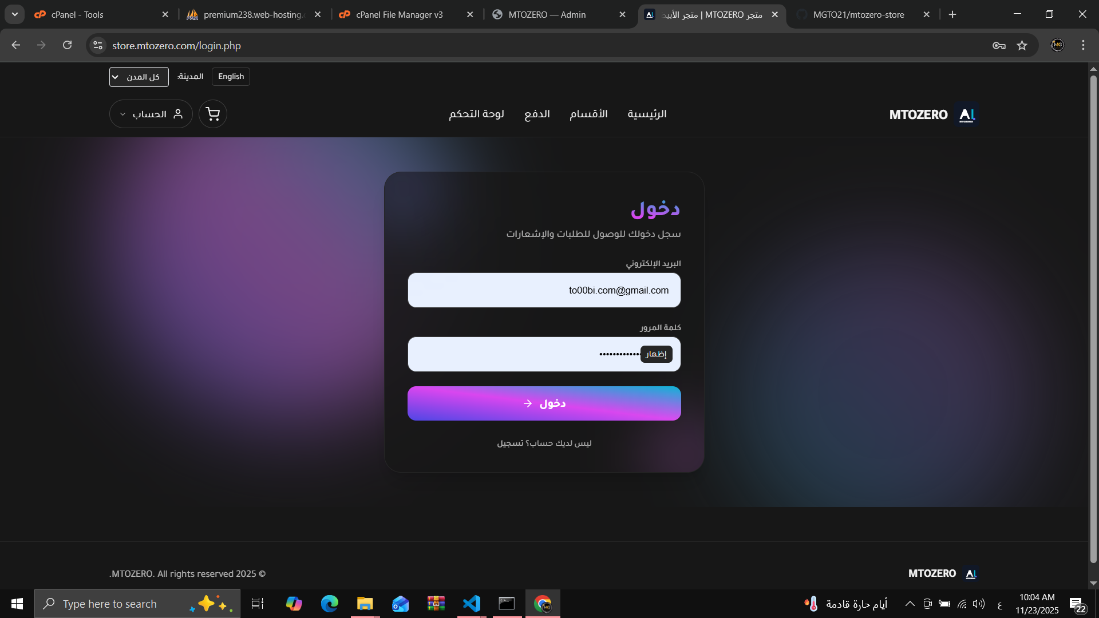This screenshot has width=1099, height=618.
Task: Expand the الحساب account dropdown
Action: click(x=151, y=114)
